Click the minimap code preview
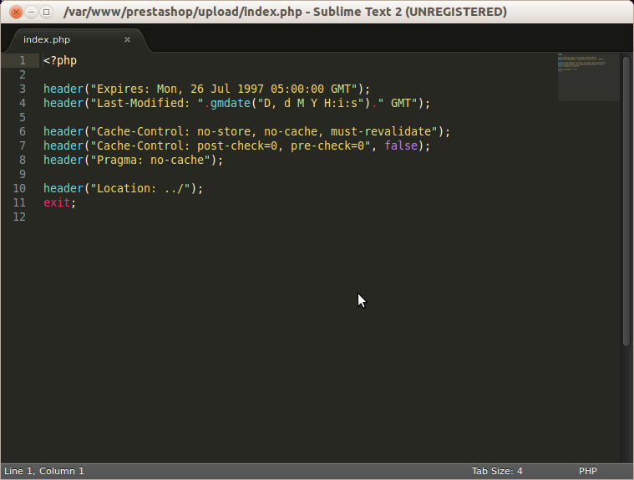The image size is (634, 480). point(588,77)
